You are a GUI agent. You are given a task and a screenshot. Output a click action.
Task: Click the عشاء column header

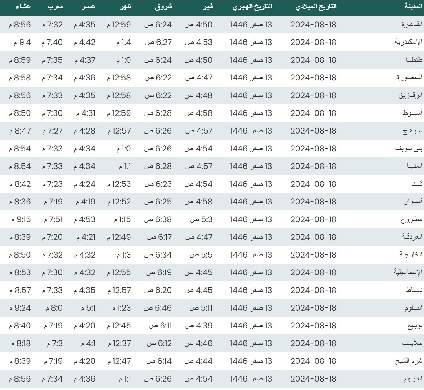[23, 7]
